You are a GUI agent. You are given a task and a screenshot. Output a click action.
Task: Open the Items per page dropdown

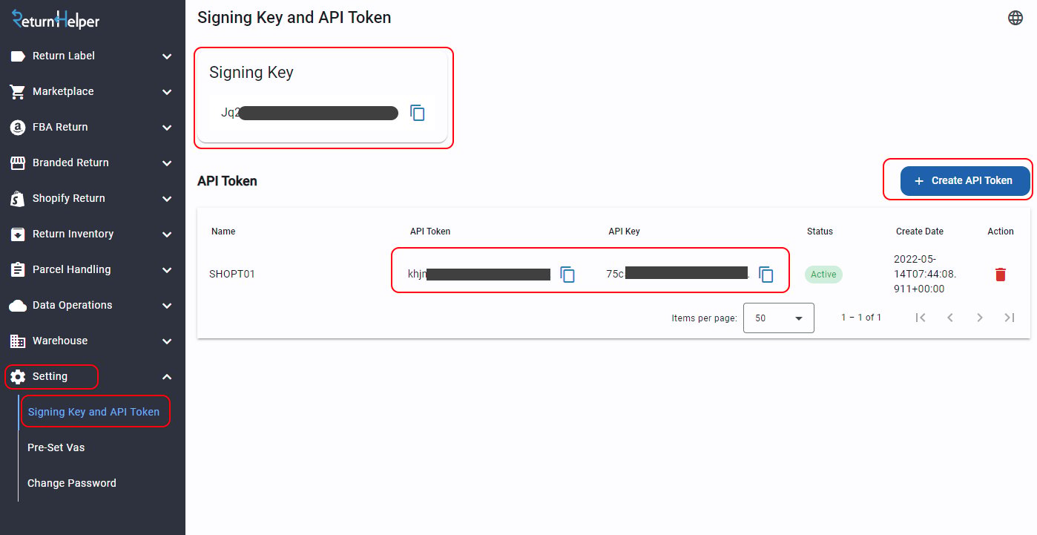tap(779, 318)
